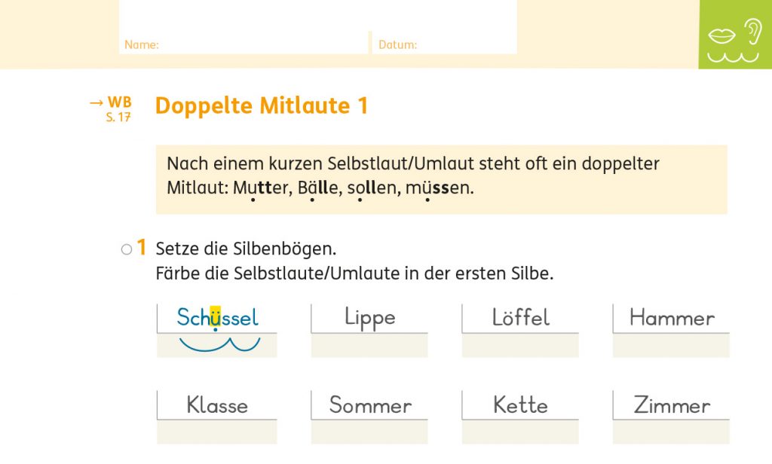Click the yellow highlighted ü in Schüssel
This screenshot has height=464, width=772.
click(x=215, y=317)
